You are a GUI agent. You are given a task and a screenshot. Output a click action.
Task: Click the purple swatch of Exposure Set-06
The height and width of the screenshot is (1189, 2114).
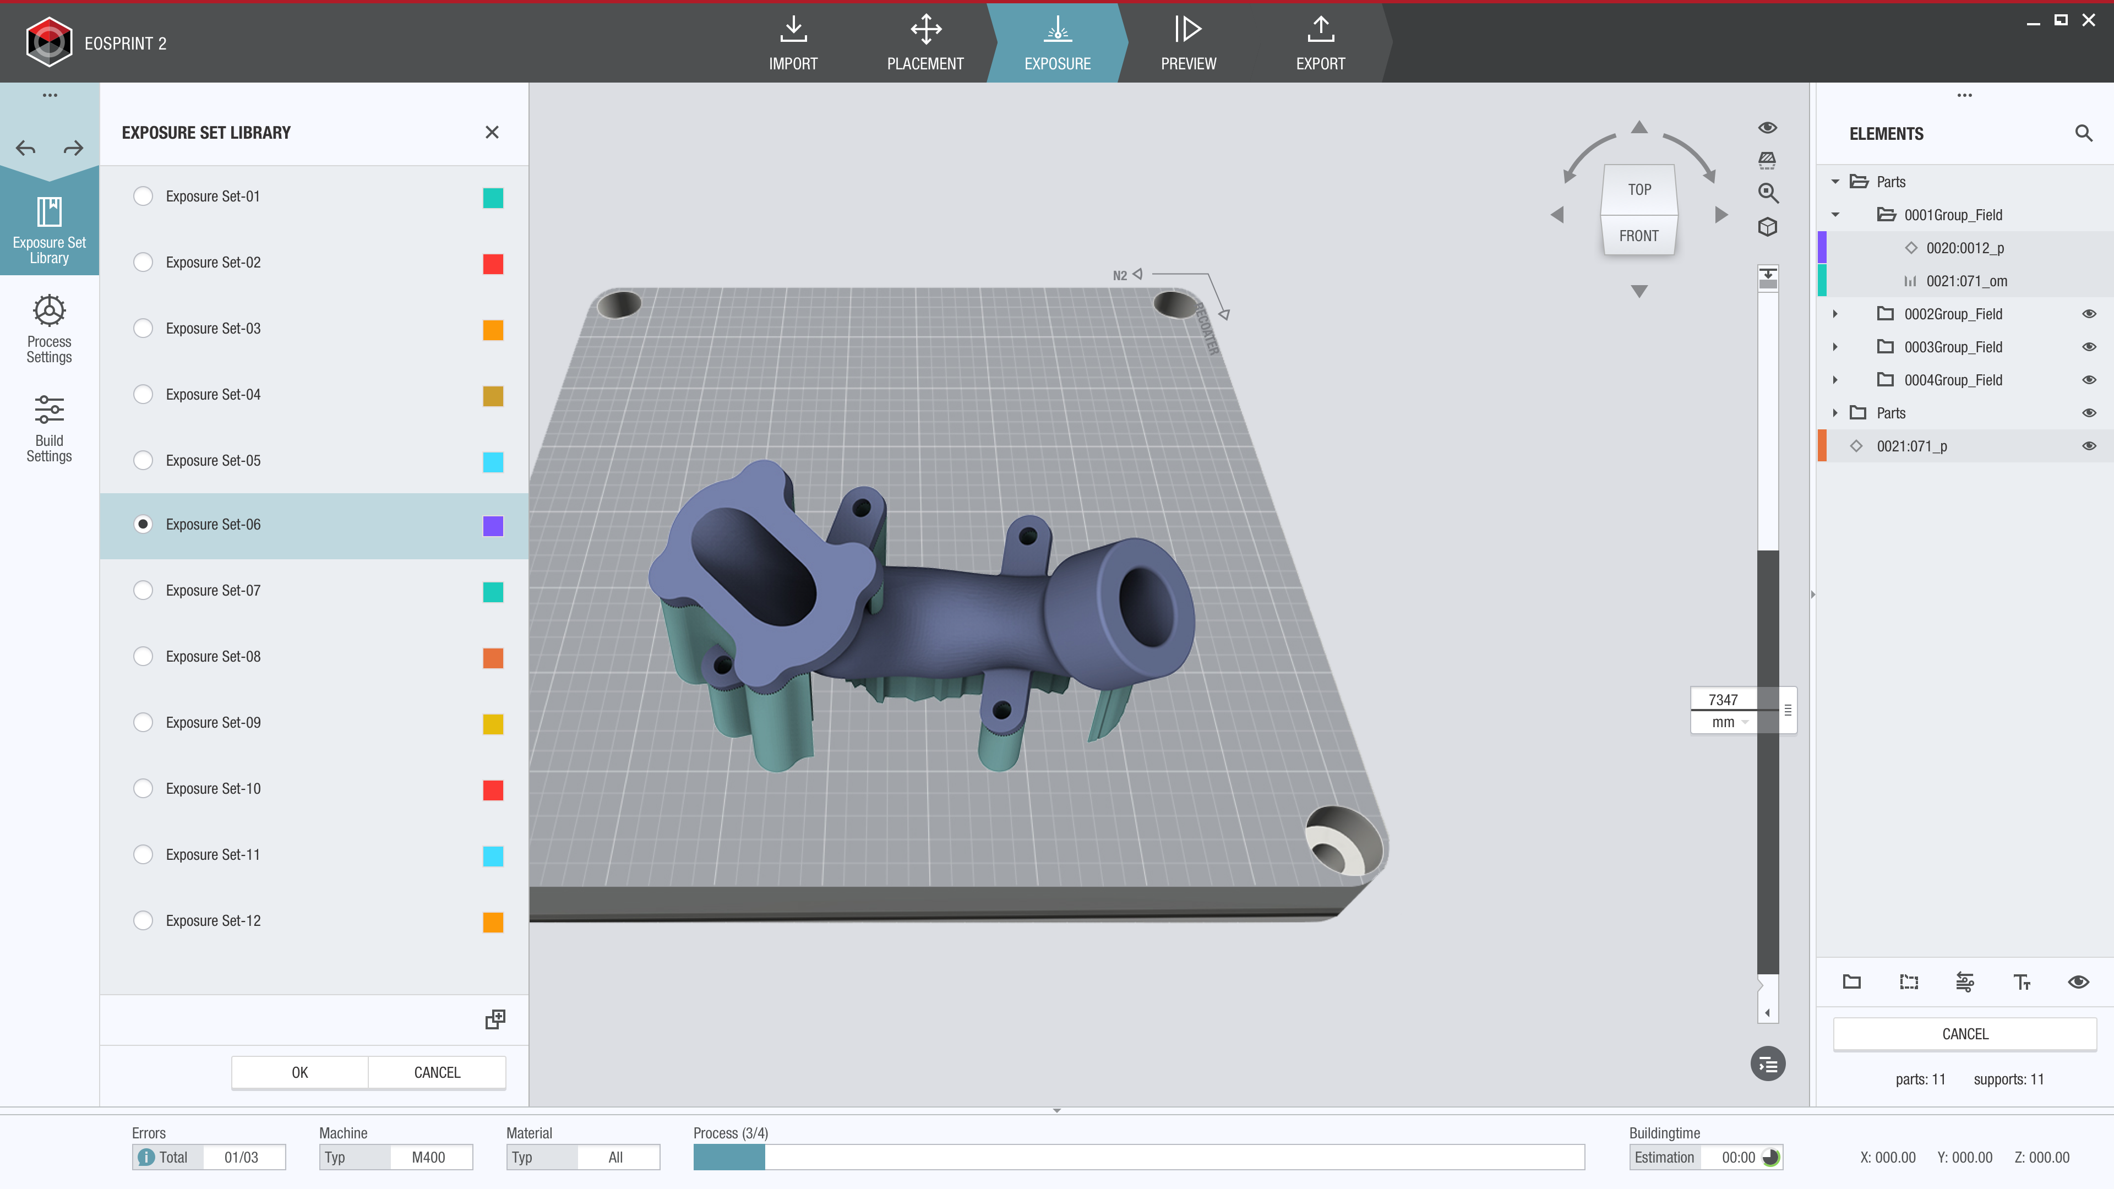click(492, 526)
